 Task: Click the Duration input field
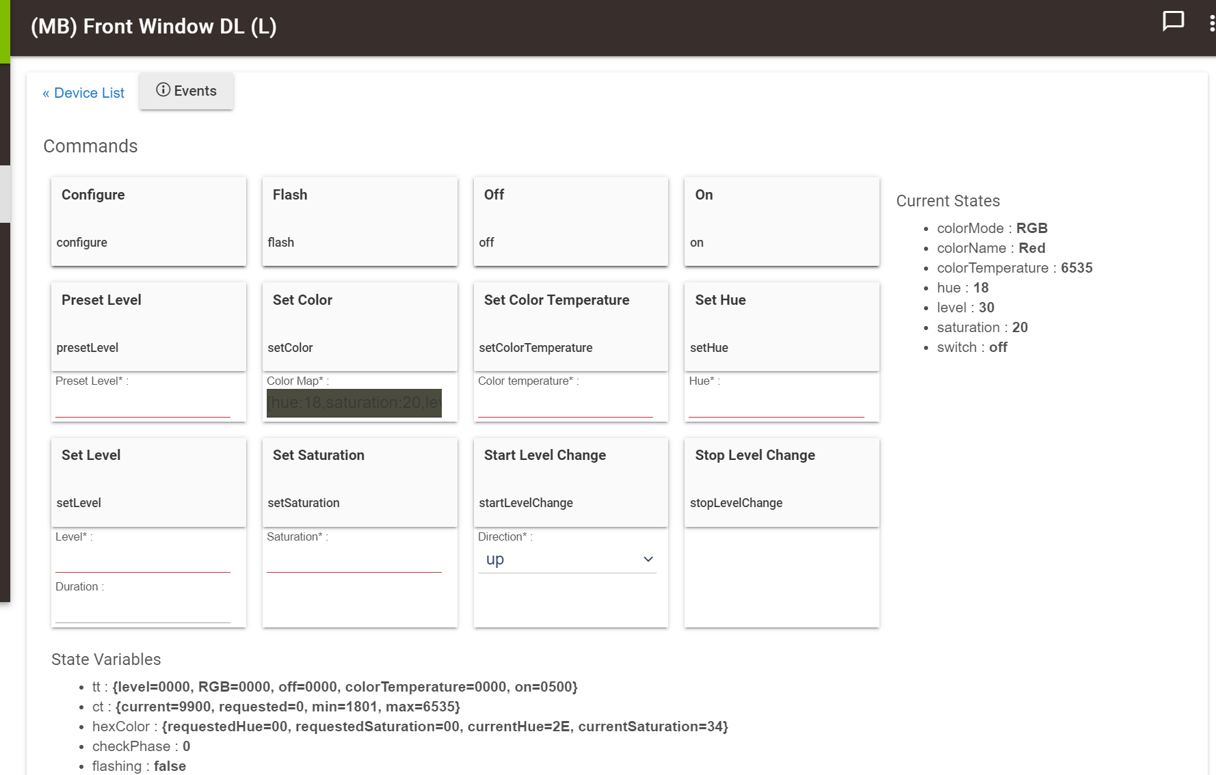143,609
